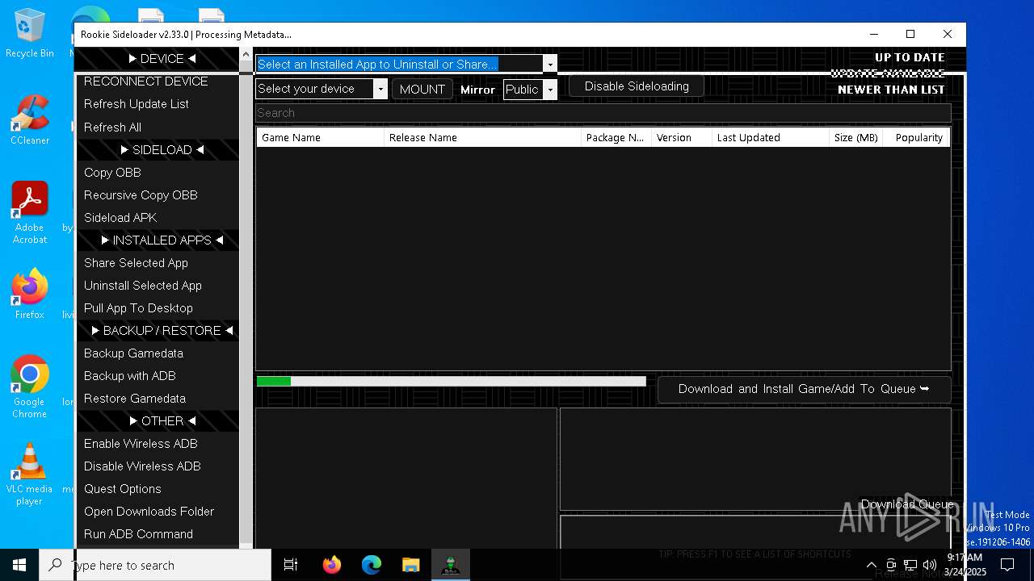Open Quest Options
Viewport: 1034px width, 581px height.
point(158,488)
